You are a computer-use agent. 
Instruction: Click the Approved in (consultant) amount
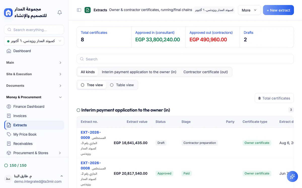158,40
